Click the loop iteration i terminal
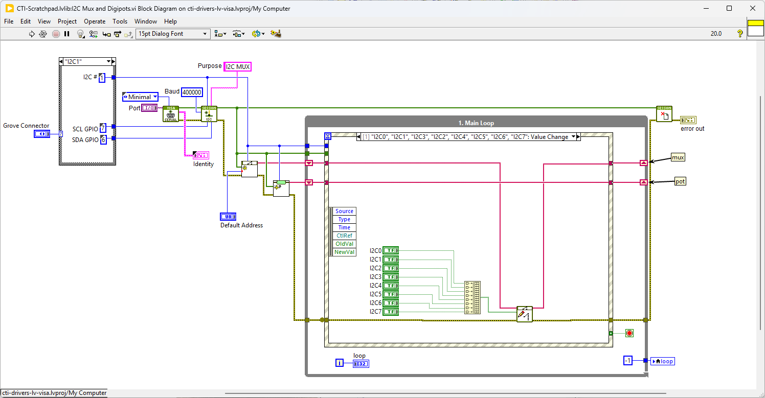The width and height of the screenshot is (765, 398). pyautogui.click(x=340, y=363)
